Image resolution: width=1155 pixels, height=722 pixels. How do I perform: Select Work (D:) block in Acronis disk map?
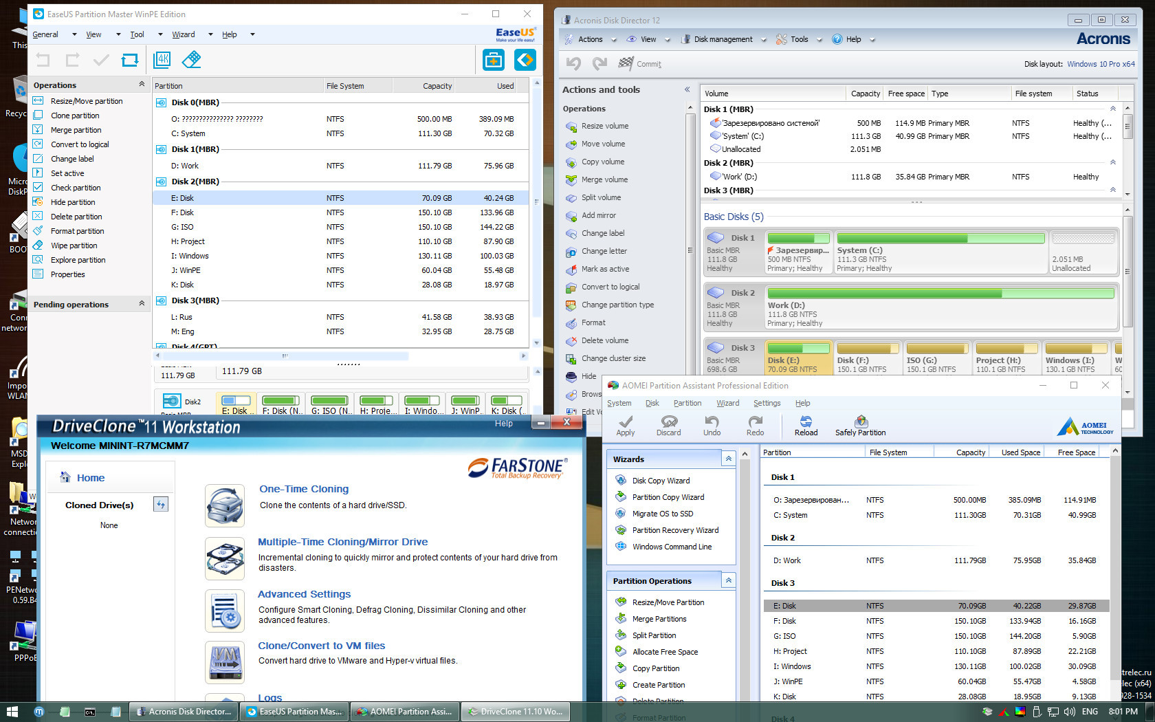tap(941, 308)
